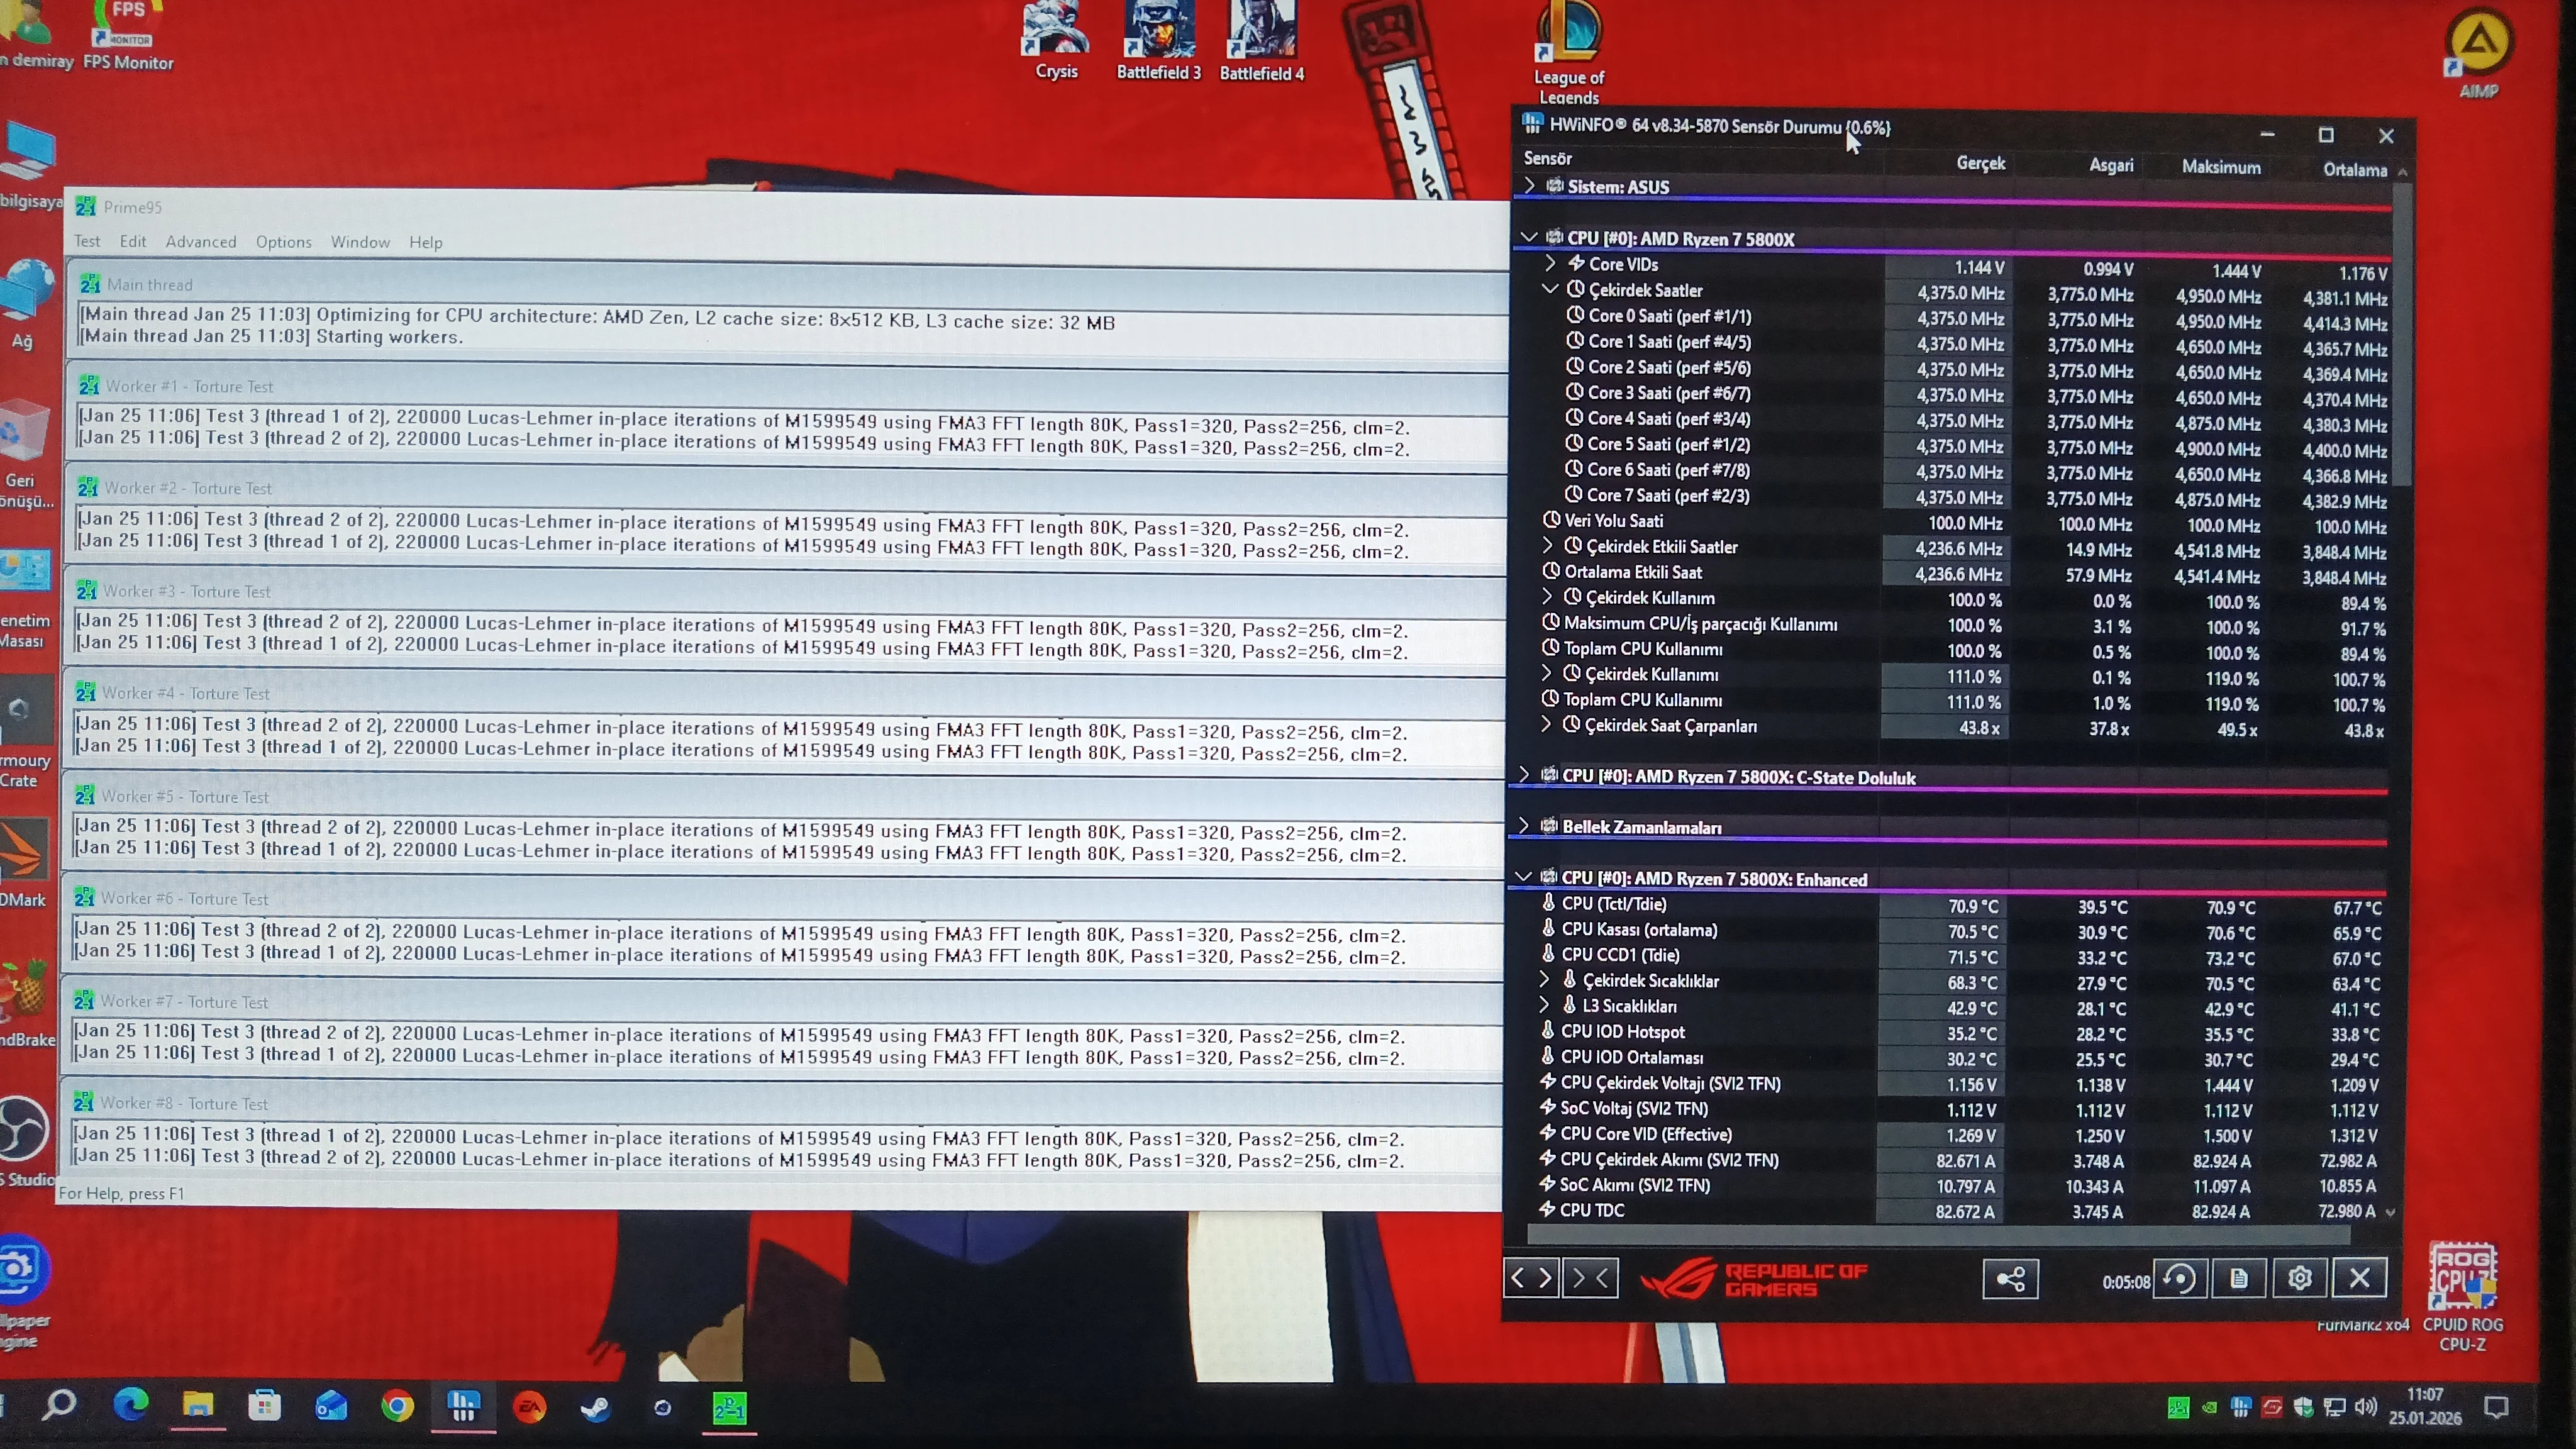The width and height of the screenshot is (2576, 1449).
Task: Open HWiNFO settings gear icon
Action: point(2299,1278)
